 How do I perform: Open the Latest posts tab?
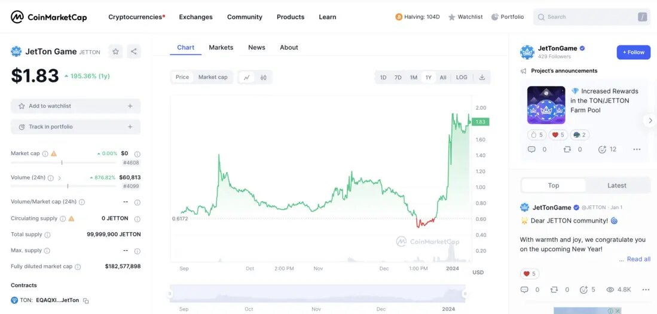[x=616, y=186]
